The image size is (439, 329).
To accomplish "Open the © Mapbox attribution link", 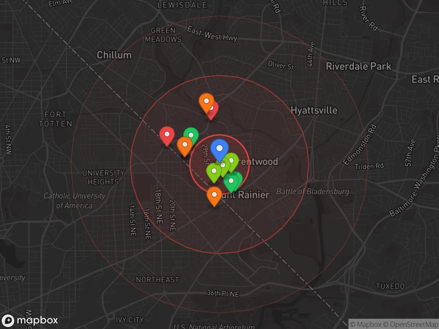I will click(366, 324).
